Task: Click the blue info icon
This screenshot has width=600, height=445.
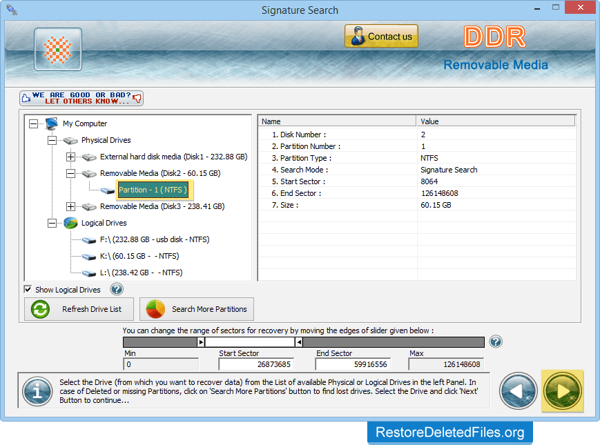Action: click(x=37, y=391)
